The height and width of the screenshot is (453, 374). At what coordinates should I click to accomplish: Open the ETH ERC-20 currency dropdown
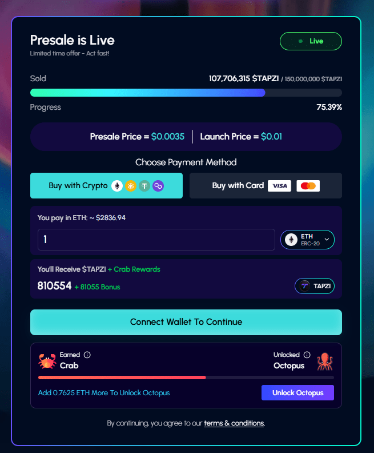tap(307, 240)
